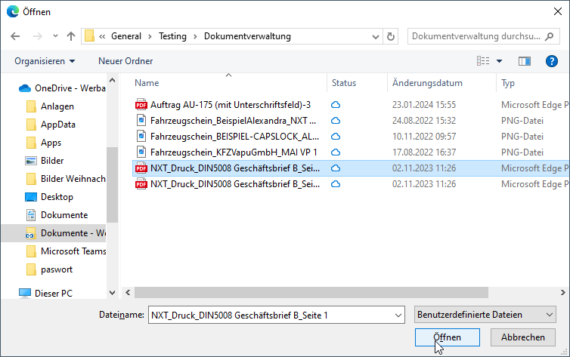The image size is (570, 357).
Task: Refresh the Dokumentverwaltung folder view
Action: (390, 37)
